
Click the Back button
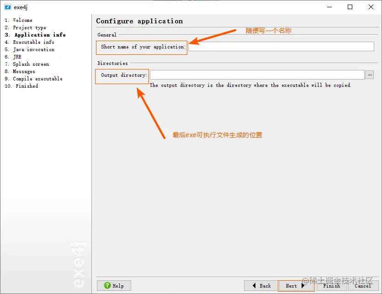[x=261, y=285]
